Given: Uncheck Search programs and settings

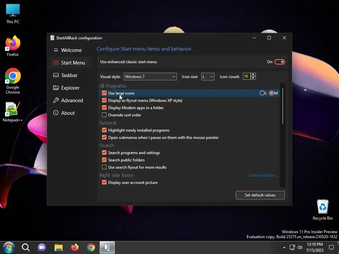Looking at the screenshot, I should tap(104, 152).
